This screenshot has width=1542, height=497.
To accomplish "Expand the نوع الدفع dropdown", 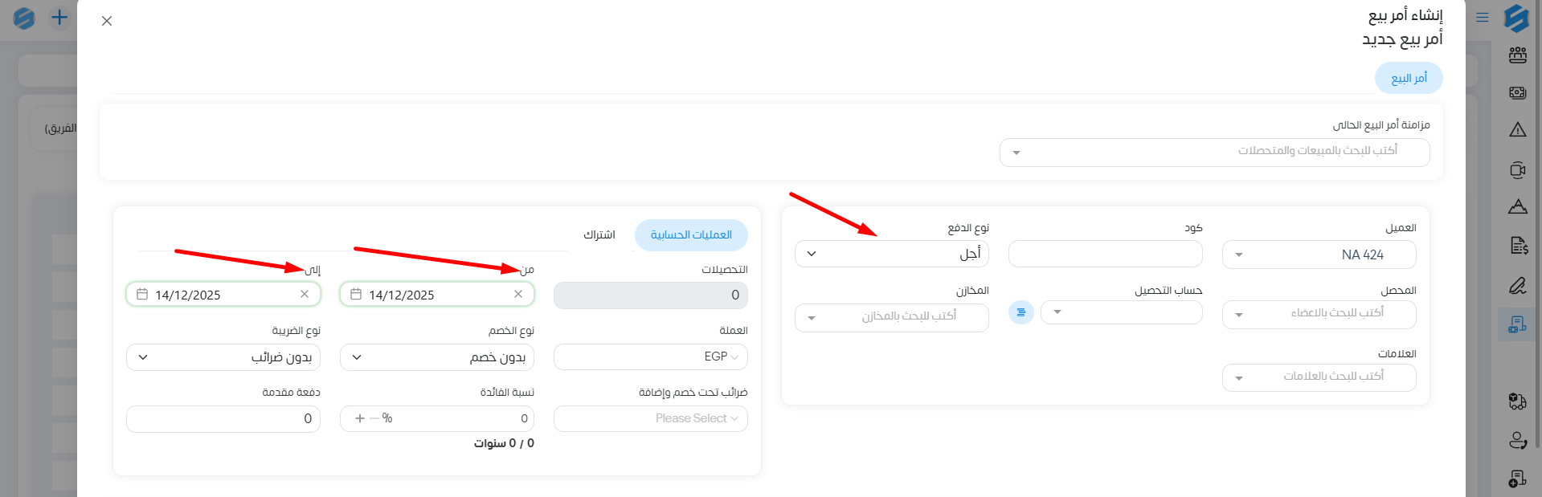I will [x=891, y=254].
